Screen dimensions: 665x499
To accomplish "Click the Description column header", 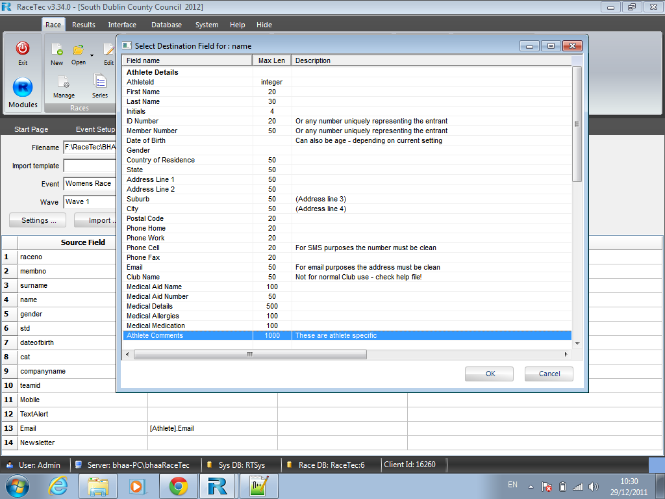I will pyautogui.click(x=431, y=60).
